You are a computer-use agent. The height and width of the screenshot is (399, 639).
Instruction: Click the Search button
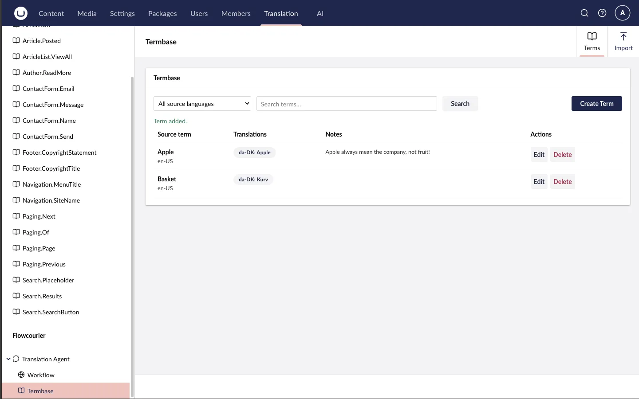coord(460,104)
